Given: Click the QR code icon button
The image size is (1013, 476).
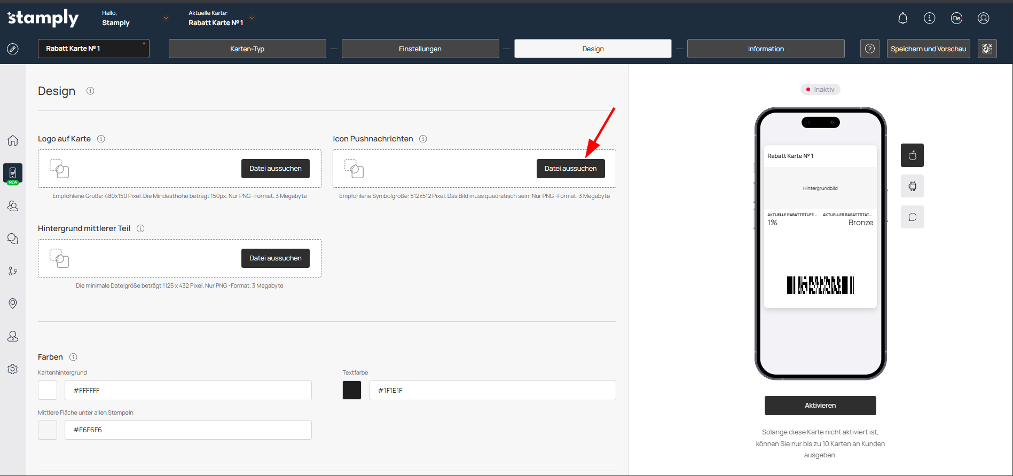Looking at the screenshot, I should point(987,49).
